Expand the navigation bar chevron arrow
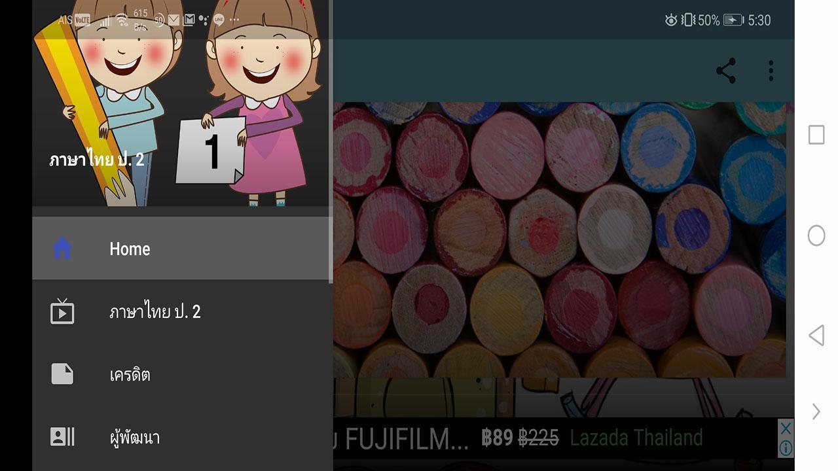Screen dimensions: 838x471 click(816, 411)
